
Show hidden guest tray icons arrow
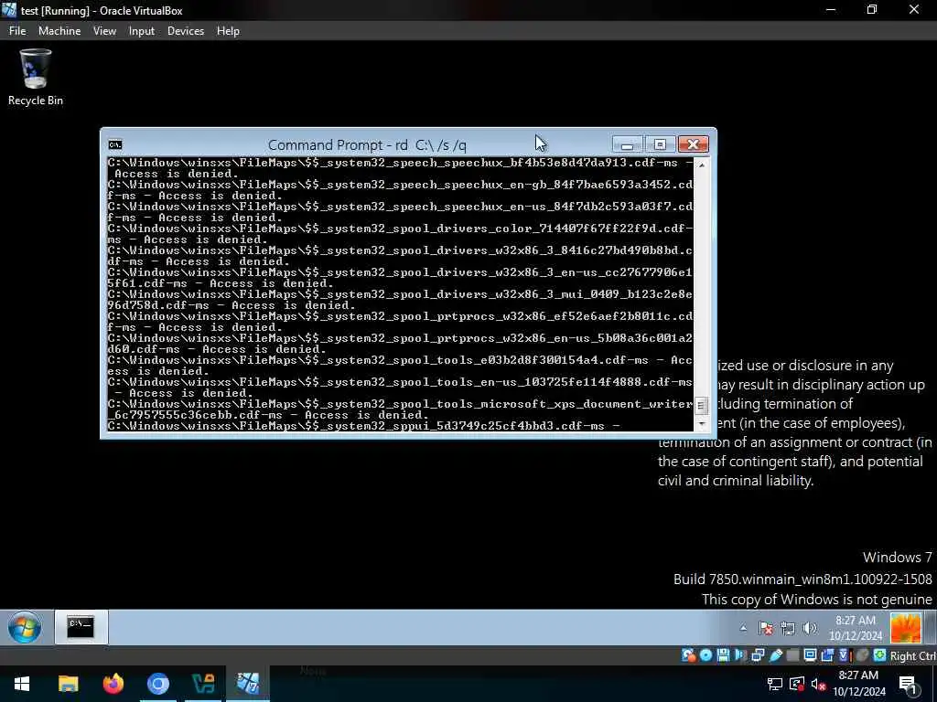pyautogui.click(x=743, y=628)
